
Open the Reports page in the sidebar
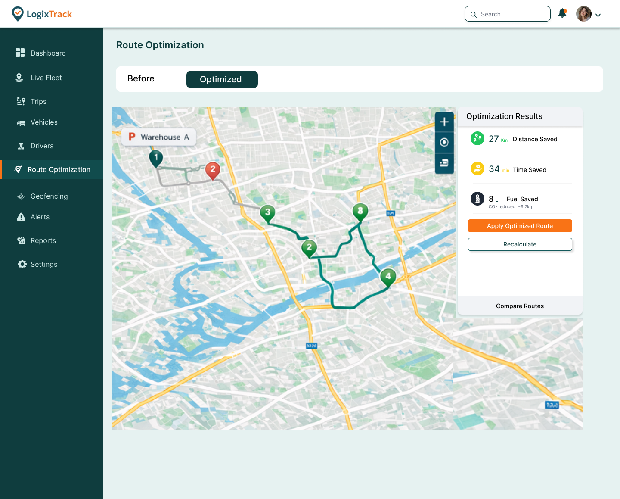[43, 240]
